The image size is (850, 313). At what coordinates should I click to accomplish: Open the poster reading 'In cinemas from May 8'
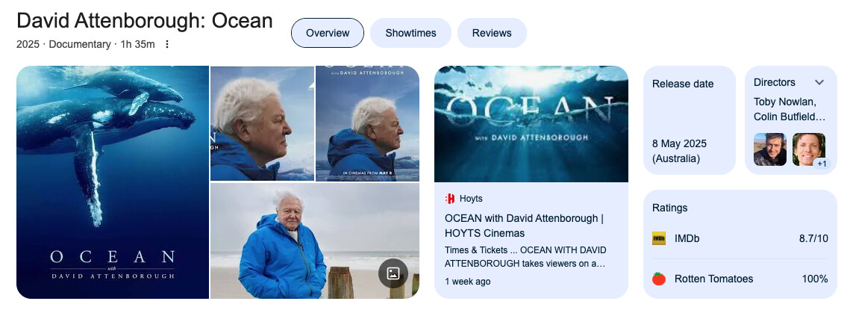coord(368,124)
